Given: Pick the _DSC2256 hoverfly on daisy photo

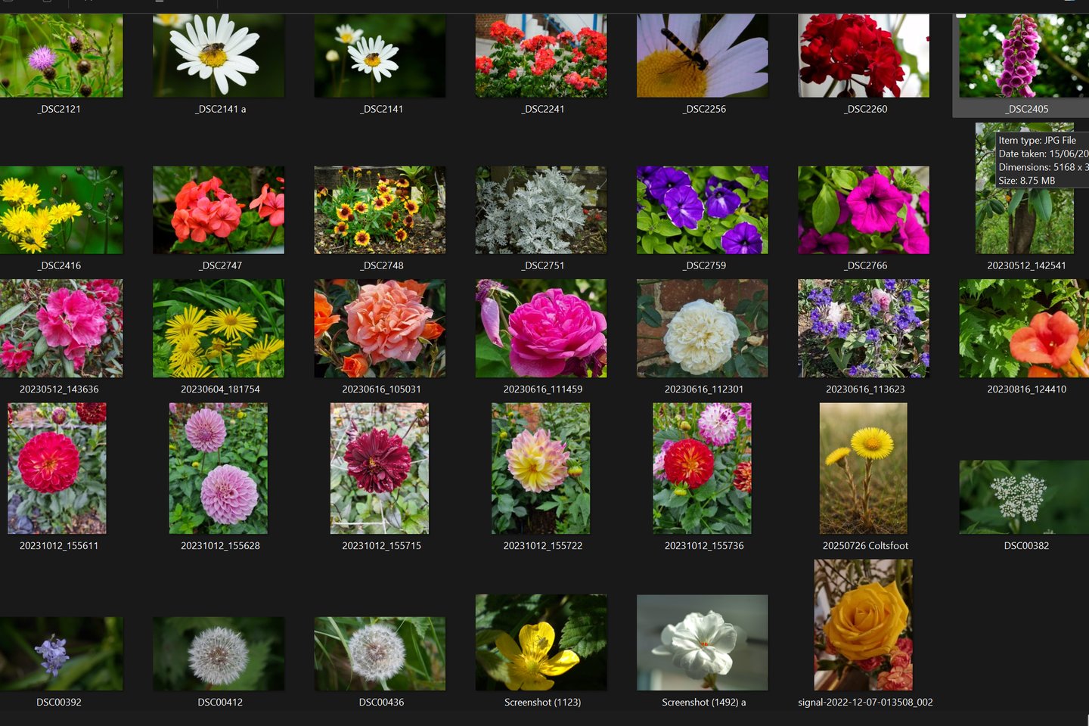Looking at the screenshot, I should point(702,55).
